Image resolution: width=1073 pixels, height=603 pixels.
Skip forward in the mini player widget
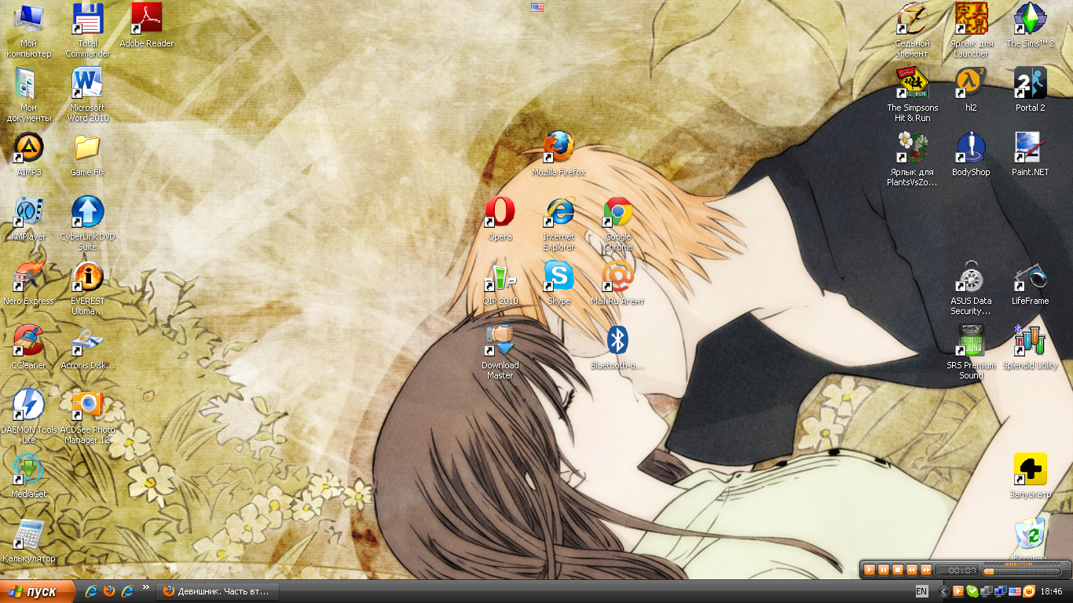pos(926,570)
